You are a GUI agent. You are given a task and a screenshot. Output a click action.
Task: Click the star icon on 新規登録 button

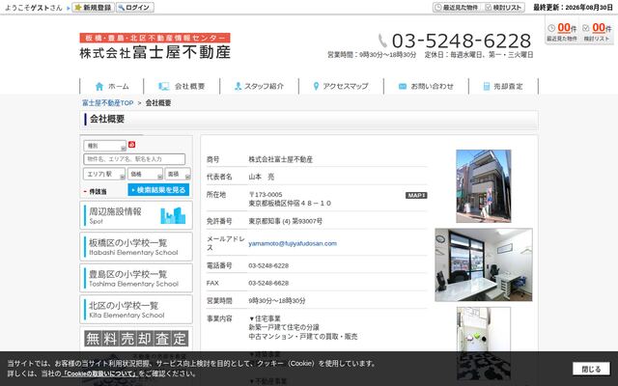pyautogui.click(x=78, y=8)
